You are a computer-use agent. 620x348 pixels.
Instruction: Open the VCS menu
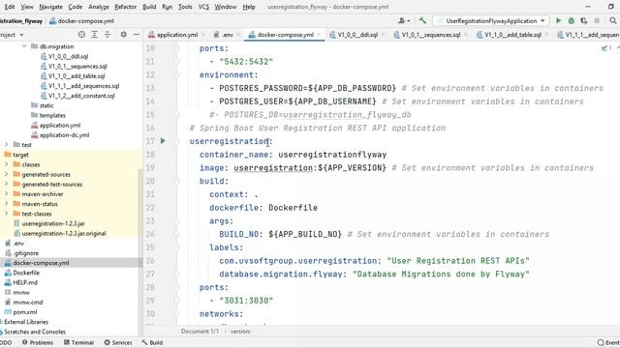coord(203,7)
